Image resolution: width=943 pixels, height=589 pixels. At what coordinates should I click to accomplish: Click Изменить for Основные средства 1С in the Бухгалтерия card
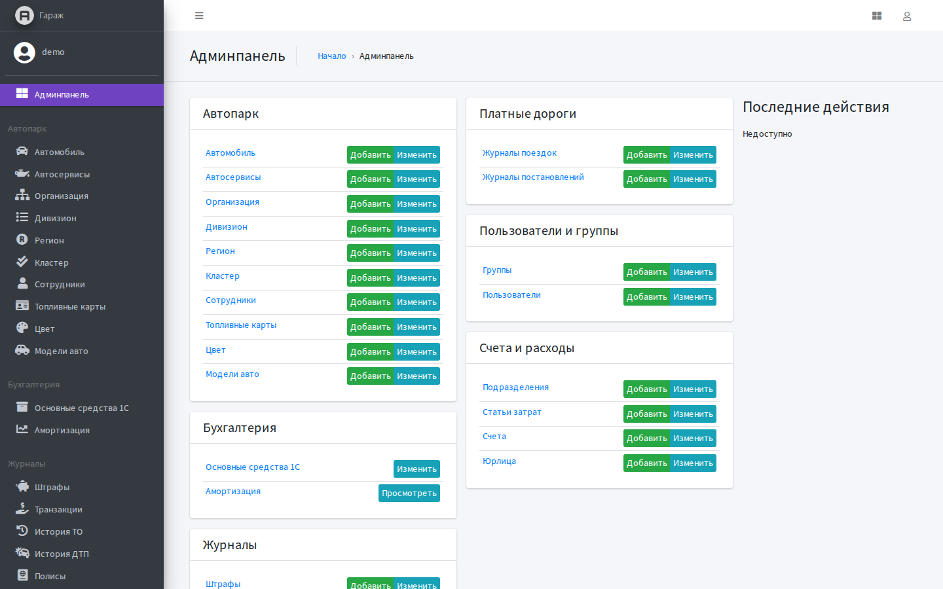416,469
